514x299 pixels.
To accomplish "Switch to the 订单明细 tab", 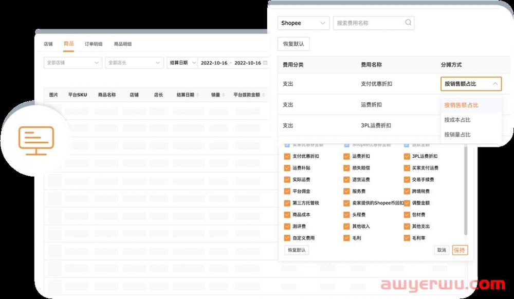I will [x=94, y=44].
